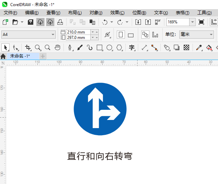Increase page width with up stepper
Viewport: 218px width, 184px height.
[x=97, y=32]
